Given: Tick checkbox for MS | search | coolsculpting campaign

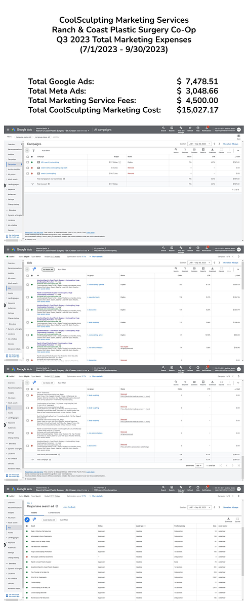Looking at the screenshot, I should [x=27, y=162].
